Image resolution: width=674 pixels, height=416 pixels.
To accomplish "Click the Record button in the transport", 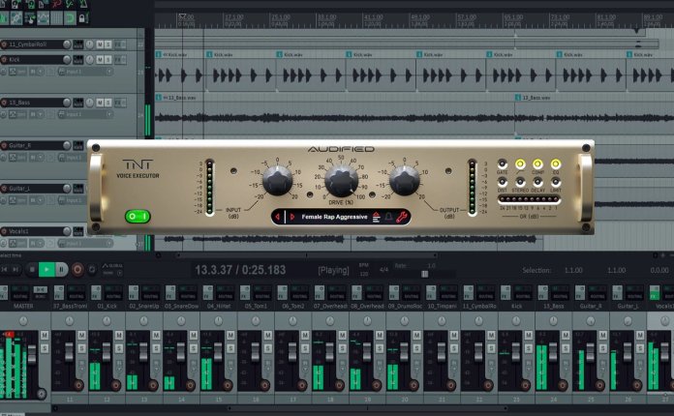I will pyautogui.click(x=77, y=270).
